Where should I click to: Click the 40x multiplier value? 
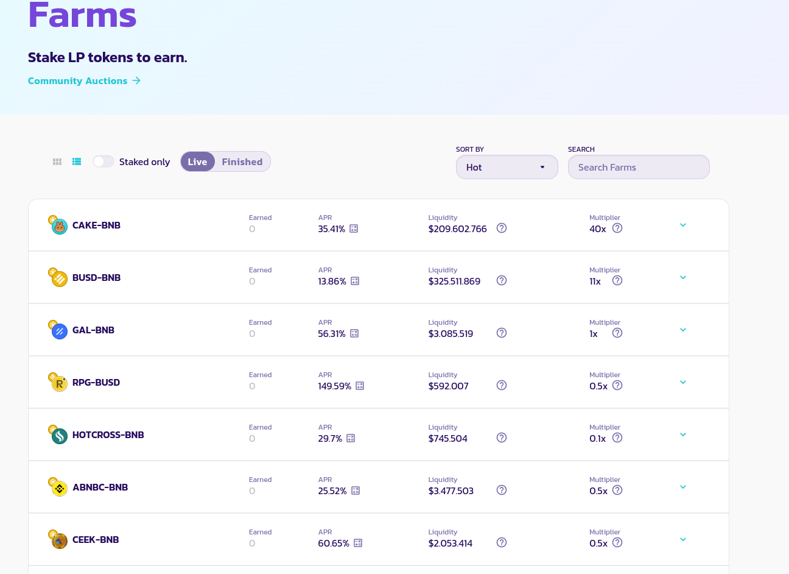(x=598, y=229)
